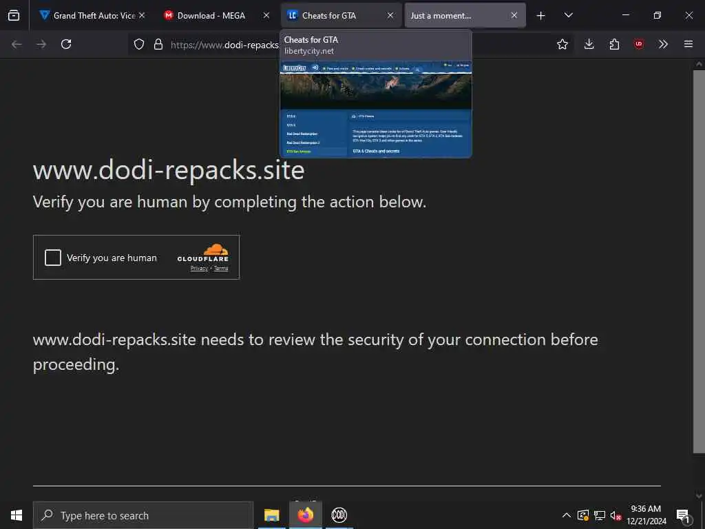
Task: Open a new tab with plus button
Action: pos(541,16)
